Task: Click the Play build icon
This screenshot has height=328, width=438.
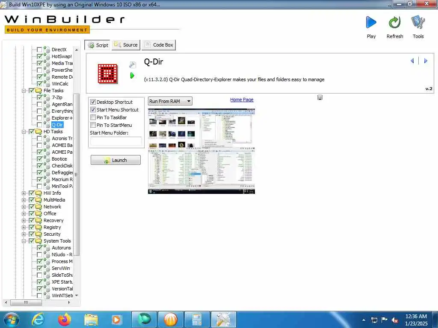Action: click(x=371, y=22)
